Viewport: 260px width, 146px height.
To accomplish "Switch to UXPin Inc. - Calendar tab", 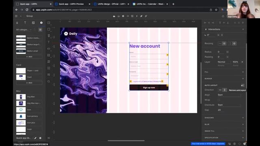I will [150, 4].
